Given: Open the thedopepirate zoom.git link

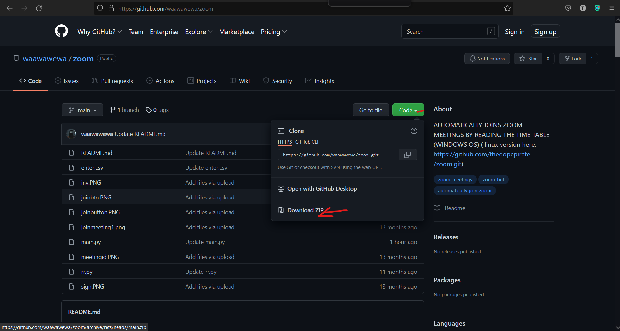Looking at the screenshot, I should [x=482, y=159].
